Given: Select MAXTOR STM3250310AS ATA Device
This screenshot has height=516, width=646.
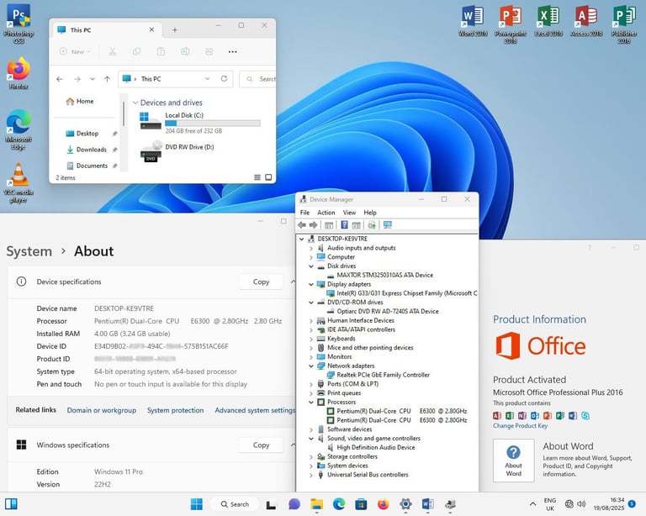Looking at the screenshot, I should point(384,276).
